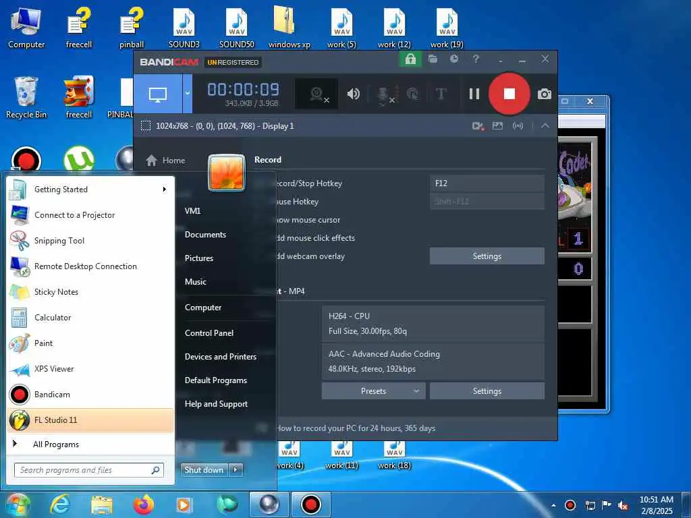Launch Snipping Tool from Start menu
Viewport: 691px width, 518px height.
pos(90,241)
